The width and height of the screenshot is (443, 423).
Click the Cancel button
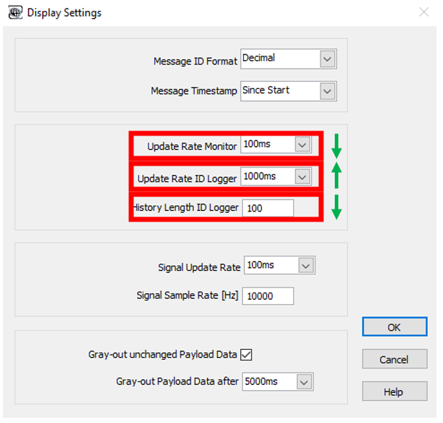tap(395, 359)
